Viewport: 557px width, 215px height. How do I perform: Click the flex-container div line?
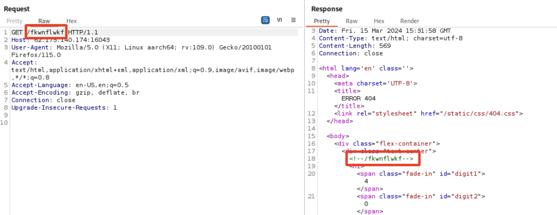click(387, 144)
